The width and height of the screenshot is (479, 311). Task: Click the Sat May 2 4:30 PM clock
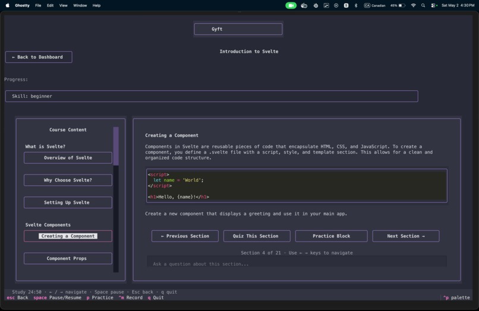pyautogui.click(x=458, y=5)
